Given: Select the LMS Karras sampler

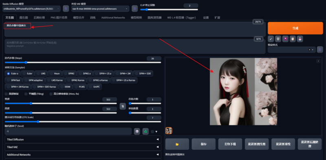Looking at the screenshot, I should pyautogui.click(x=55, y=80).
